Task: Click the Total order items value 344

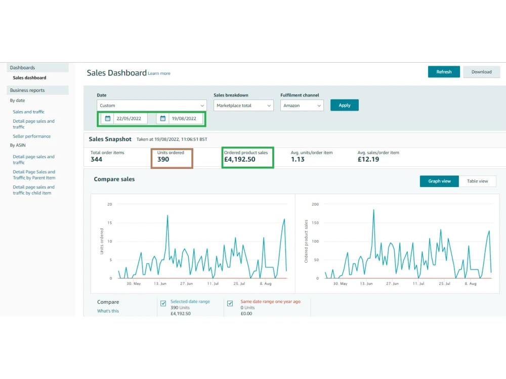Action: (96, 159)
